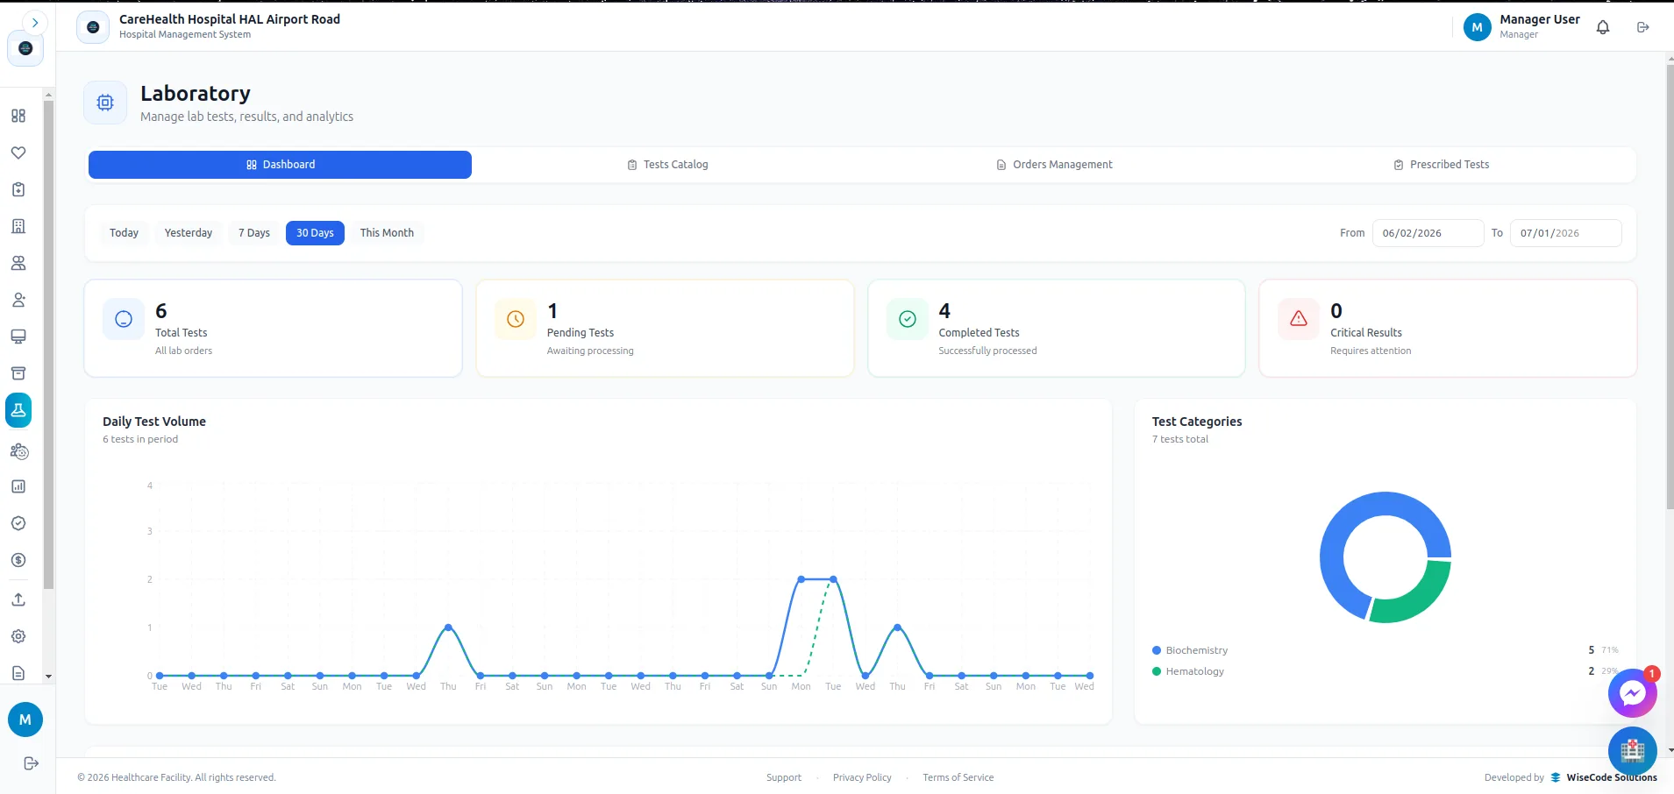Open the settings gear icon in the sidebar
Viewport: 1674px width, 794px height.
[x=18, y=636]
